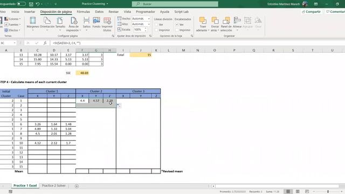The image size is (345, 194).
Task: Uncheck Ver under Encabezados
Action: 177,25
